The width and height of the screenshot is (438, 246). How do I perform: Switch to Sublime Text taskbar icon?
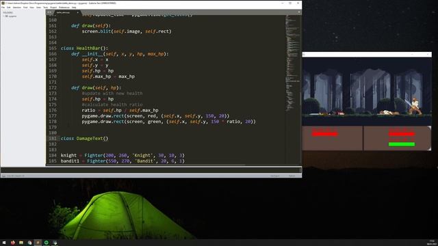38,243
